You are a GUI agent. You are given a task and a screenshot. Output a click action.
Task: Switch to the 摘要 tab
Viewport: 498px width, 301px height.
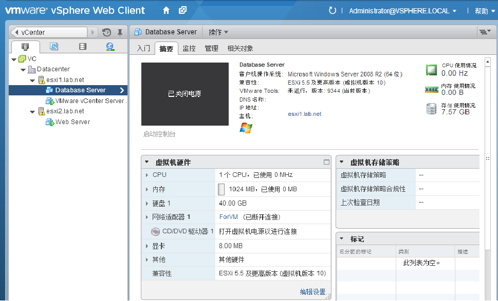coord(166,49)
